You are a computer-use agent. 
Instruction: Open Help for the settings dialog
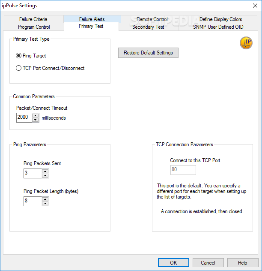[242, 263]
